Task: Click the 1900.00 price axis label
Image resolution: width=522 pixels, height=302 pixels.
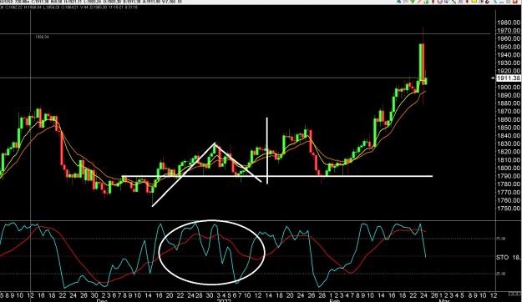Action: pyautogui.click(x=509, y=87)
